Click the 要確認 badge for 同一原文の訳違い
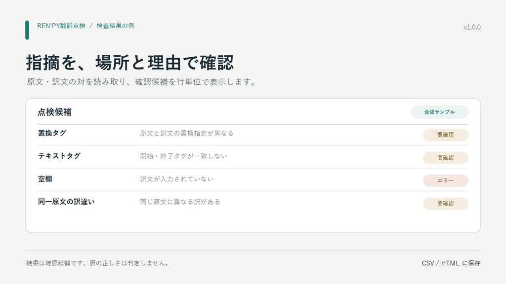This screenshot has width=506, height=284. 445,204
